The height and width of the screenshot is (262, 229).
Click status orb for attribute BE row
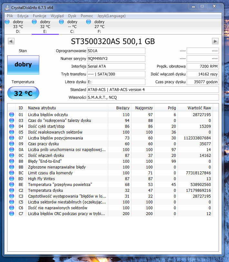click(12, 184)
